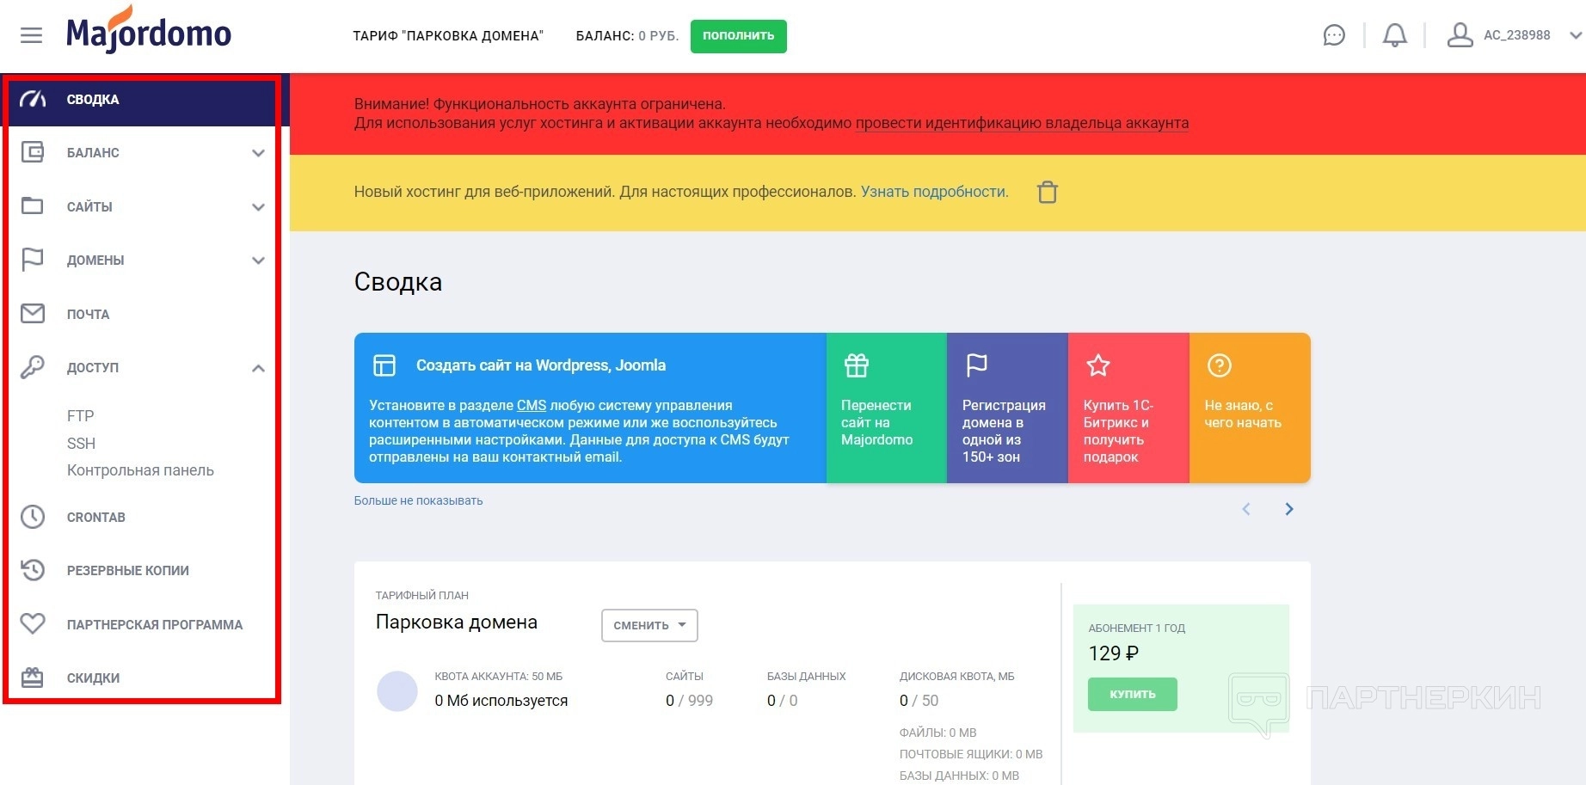Open Контрольная панель submenu item
Image resolution: width=1586 pixels, height=785 pixels.
pos(140,470)
